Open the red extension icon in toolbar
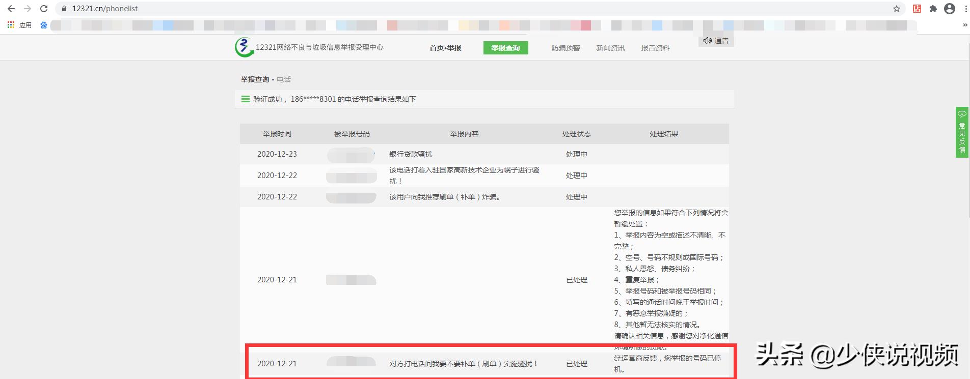Image resolution: width=970 pixels, height=379 pixels. 917,9
